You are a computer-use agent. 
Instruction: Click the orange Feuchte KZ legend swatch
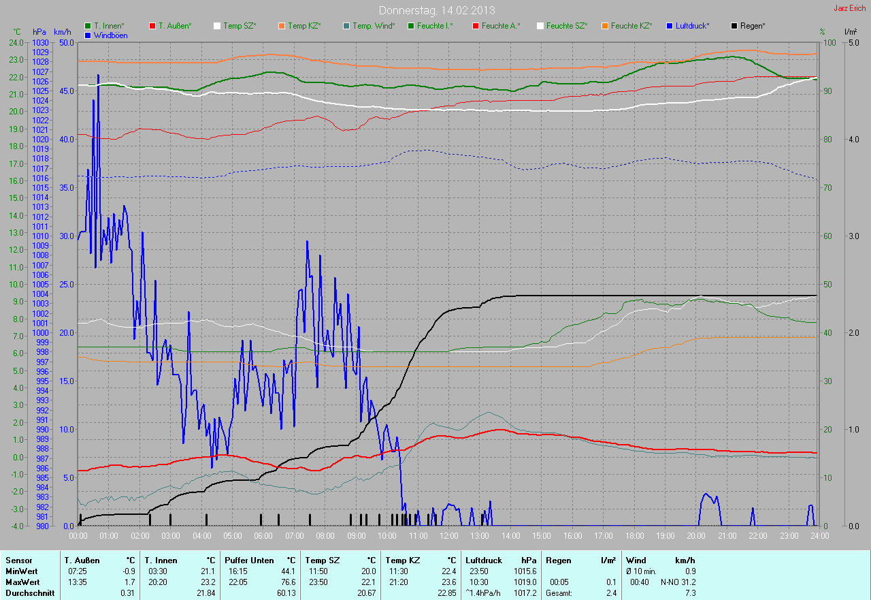604,26
